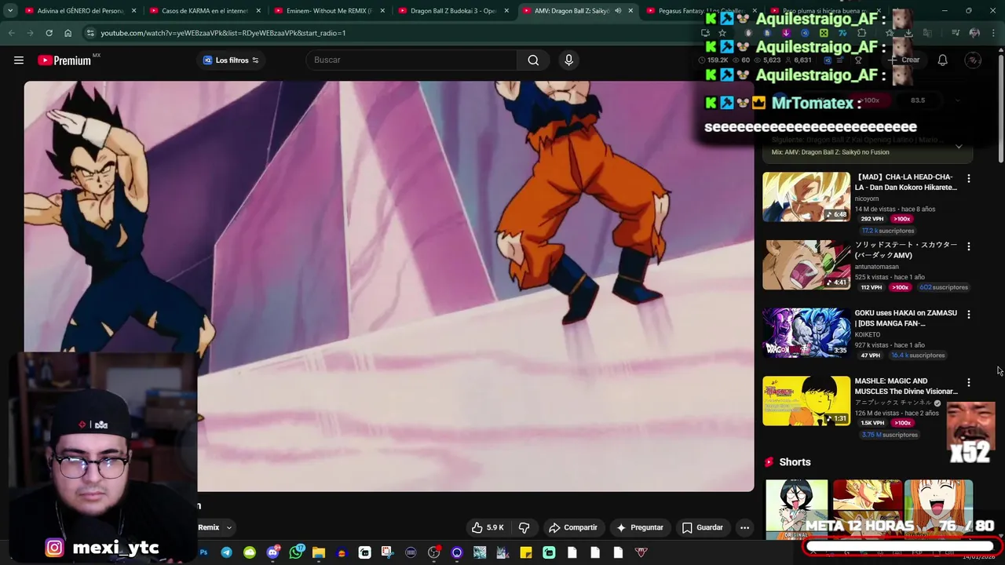Open YouTube notifications bell
The image size is (1005, 565).
[943, 60]
